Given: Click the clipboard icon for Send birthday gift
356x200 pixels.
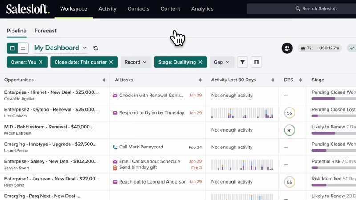Looking at the screenshot, I should click(115, 168).
